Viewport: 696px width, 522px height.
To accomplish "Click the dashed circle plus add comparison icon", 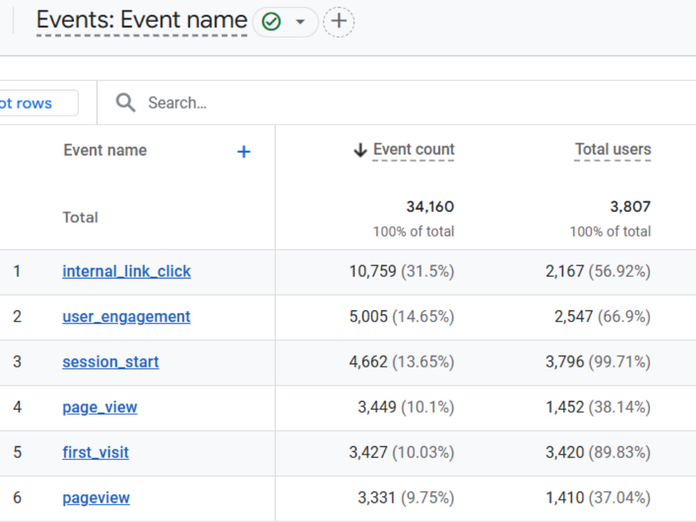I will coord(339,22).
